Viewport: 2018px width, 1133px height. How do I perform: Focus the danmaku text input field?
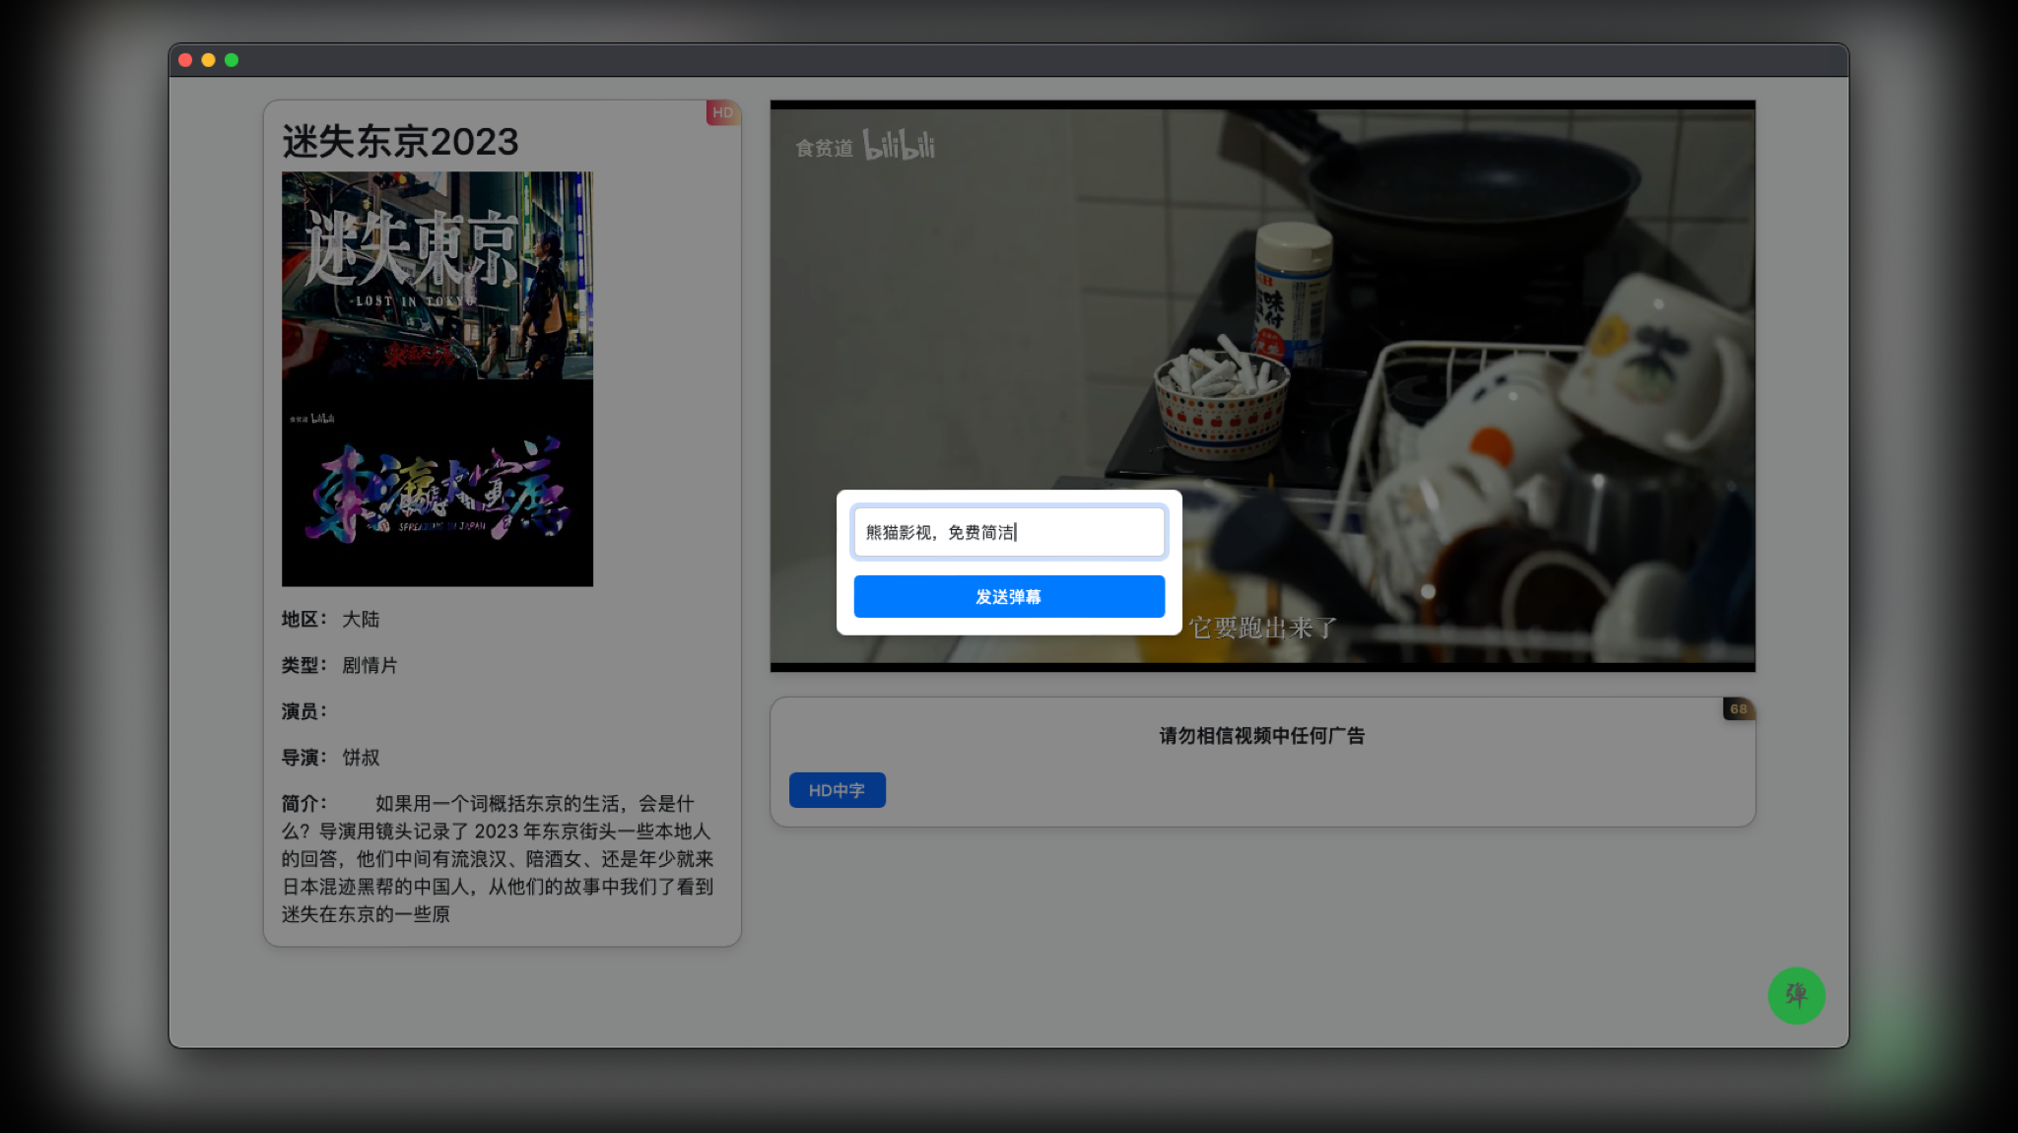pyautogui.click(x=1008, y=532)
